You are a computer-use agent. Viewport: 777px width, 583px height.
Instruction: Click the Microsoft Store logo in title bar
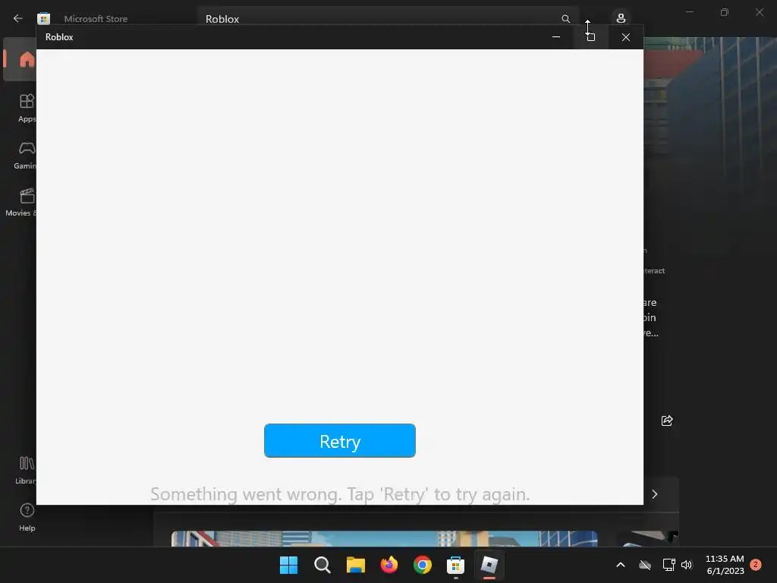pos(43,18)
